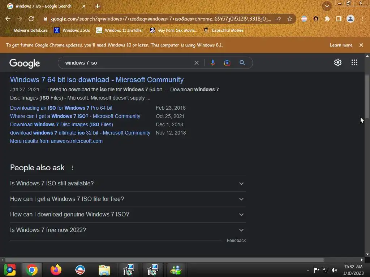
Task: Click the vertical scrollbar thumb
Action: (367, 97)
